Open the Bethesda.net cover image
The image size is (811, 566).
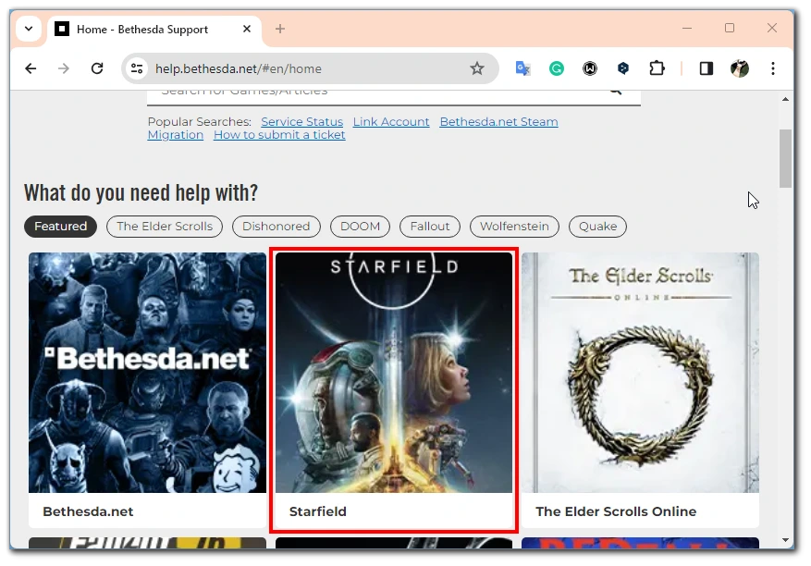coord(147,373)
